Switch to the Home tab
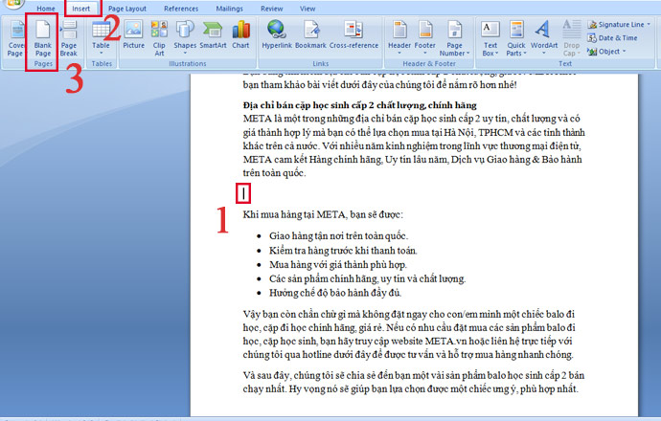This screenshot has height=421, width=661. point(46,9)
